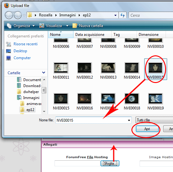The image size is (173, 172).
Task: Collapse the Cartelle folders pane
Action: 43,73
